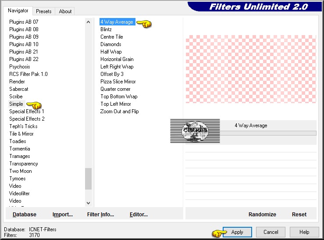Viewport: 324px width, 240px height.
Task: Click the Database button
Action: tap(25, 215)
